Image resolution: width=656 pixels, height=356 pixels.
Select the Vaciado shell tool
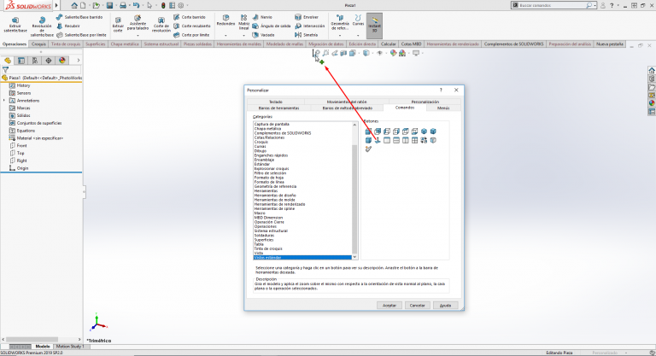coord(264,35)
